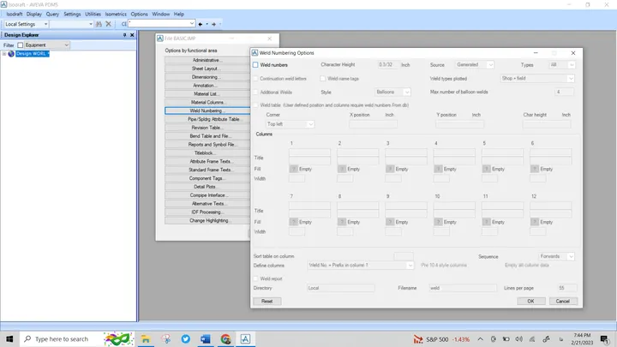Open the Material List options button

click(207, 93)
